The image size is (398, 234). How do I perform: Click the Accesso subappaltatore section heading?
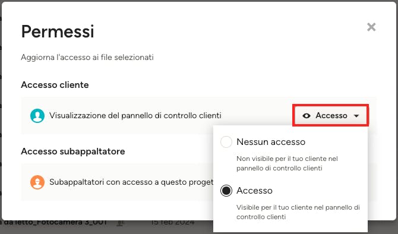coord(73,151)
